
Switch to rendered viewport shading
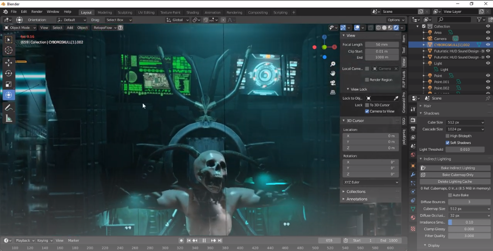396,28
